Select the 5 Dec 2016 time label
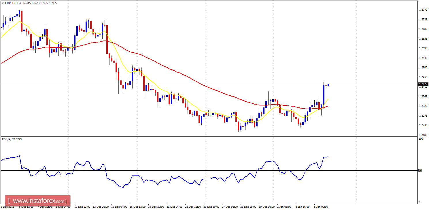The image size is (429, 210). (7, 206)
